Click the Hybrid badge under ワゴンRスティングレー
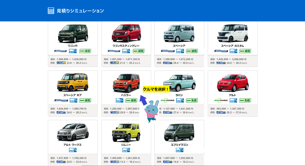 pyautogui.click(x=114, y=51)
